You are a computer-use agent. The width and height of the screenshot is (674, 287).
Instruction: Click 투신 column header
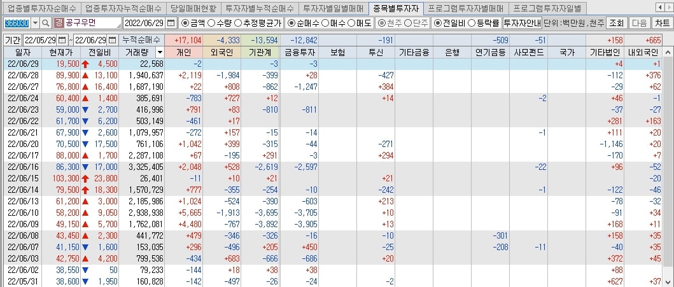point(376,53)
